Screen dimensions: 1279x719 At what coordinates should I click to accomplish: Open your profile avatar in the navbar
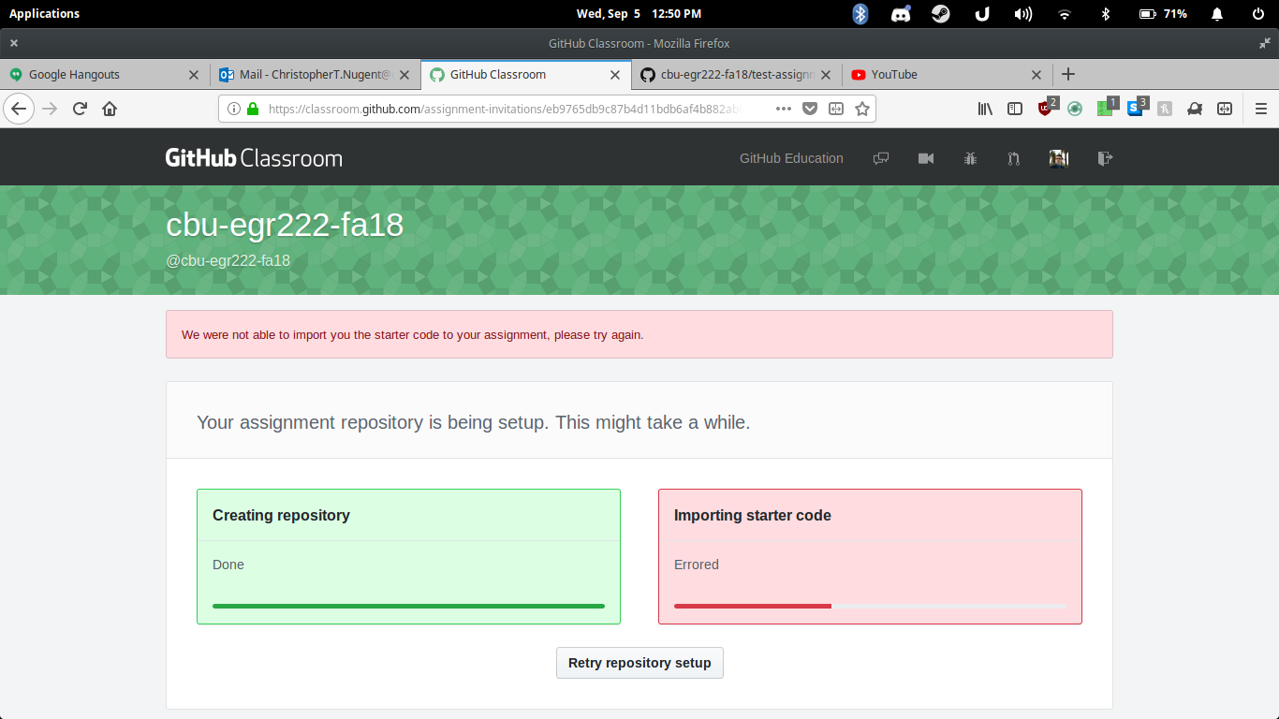1058,158
